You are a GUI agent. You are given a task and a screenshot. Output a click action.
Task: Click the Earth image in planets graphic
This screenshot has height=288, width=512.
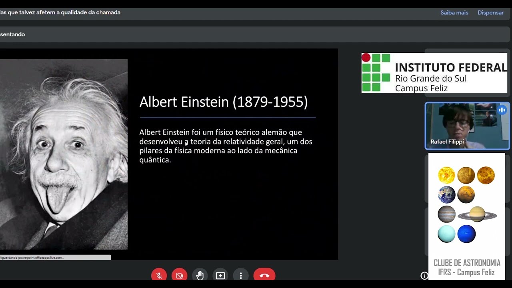coord(446,195)
